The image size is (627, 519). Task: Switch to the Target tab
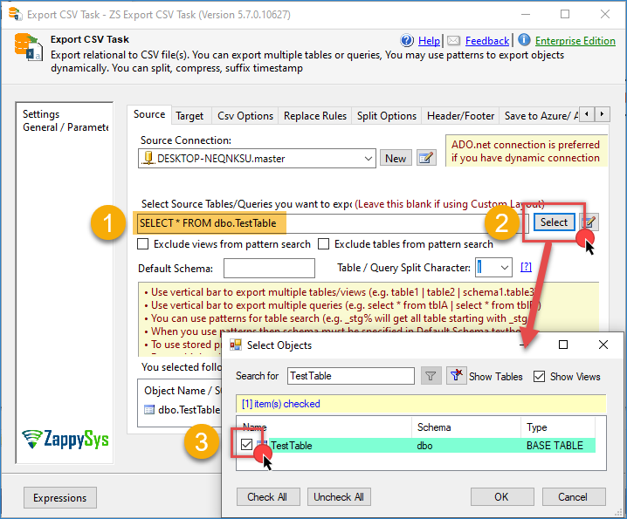189,116
